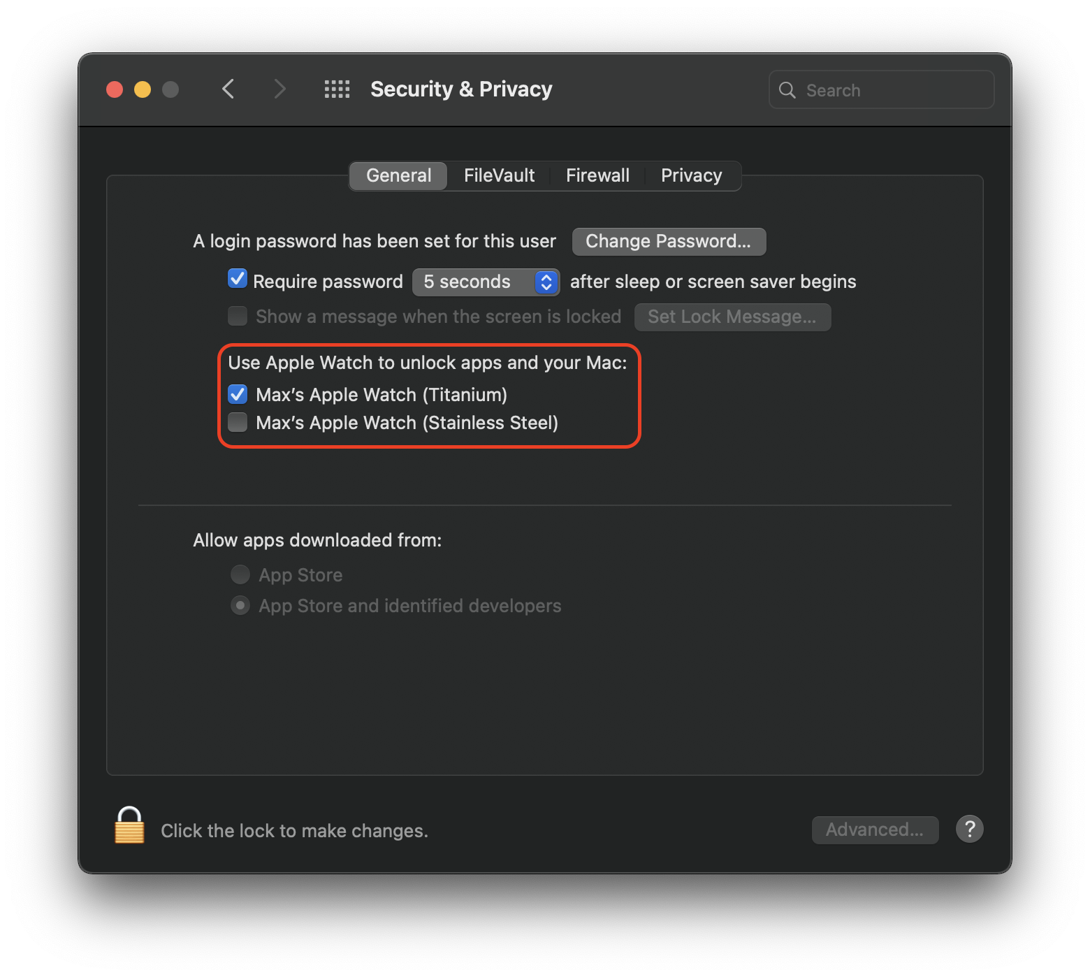Uncheck Require password after sleep
1090x977 pixels.
[x=237, y=278]
